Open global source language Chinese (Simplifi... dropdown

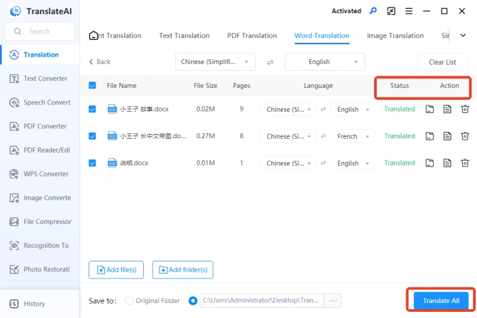[x=215, y=62]
